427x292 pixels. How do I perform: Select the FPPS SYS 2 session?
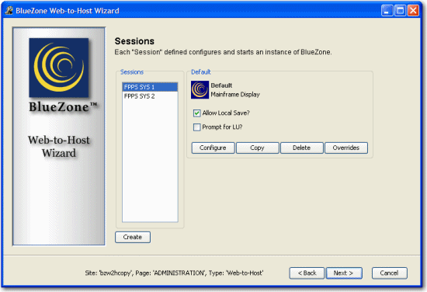[150, 96]
